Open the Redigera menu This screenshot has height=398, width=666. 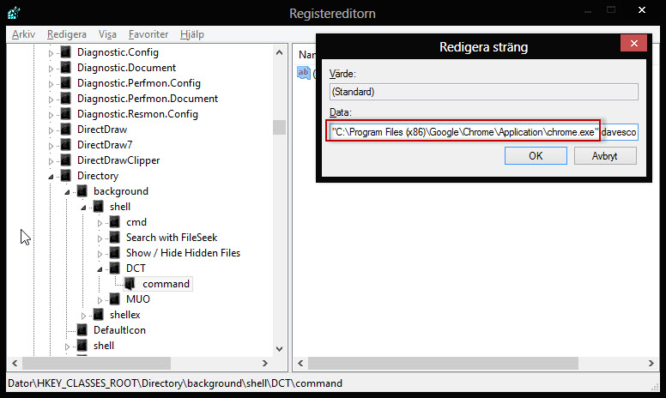coord(67,34)
